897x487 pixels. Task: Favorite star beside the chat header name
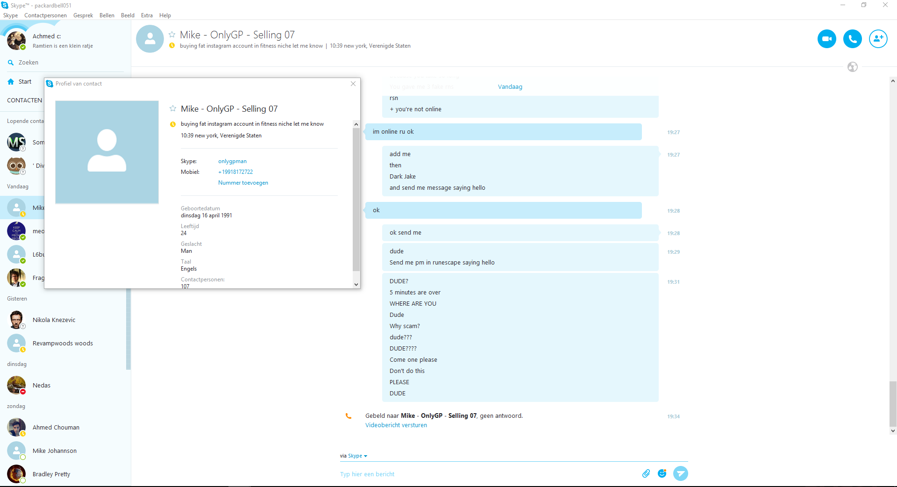pyautogui.click(x=172, y=35)
